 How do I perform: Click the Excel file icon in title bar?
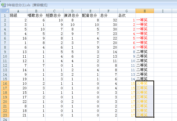click(3, 5)
